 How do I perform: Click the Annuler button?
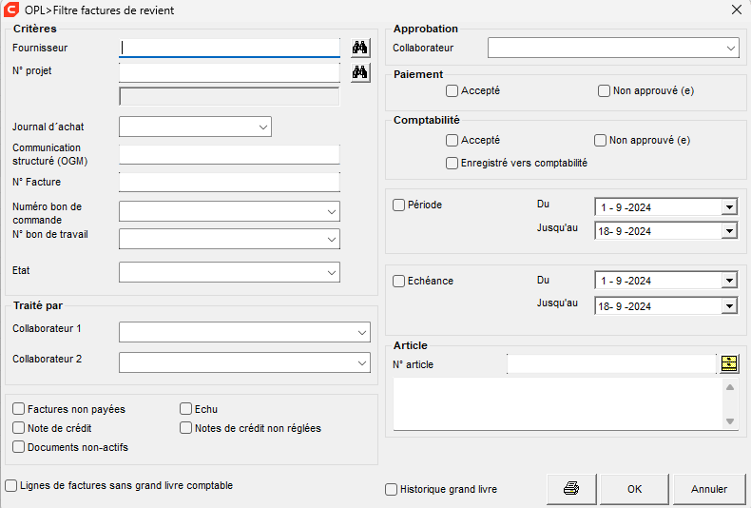click(x=709, y=489)
